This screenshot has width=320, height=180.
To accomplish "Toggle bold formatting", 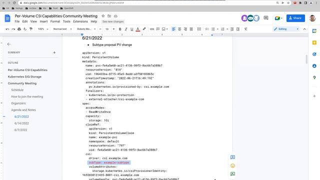I will [120, 29].
